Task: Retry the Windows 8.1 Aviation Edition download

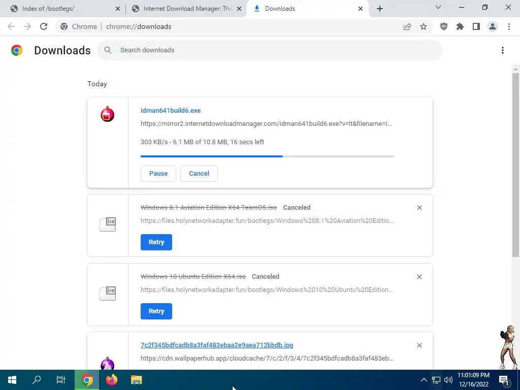Action: point(156,242)
